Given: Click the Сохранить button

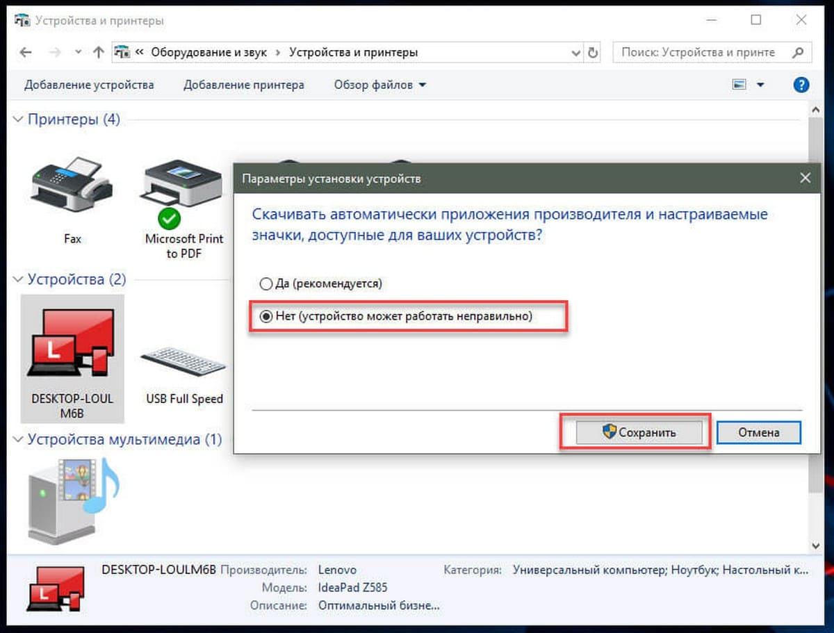Looking at the screenshot, I should (639, 432).
